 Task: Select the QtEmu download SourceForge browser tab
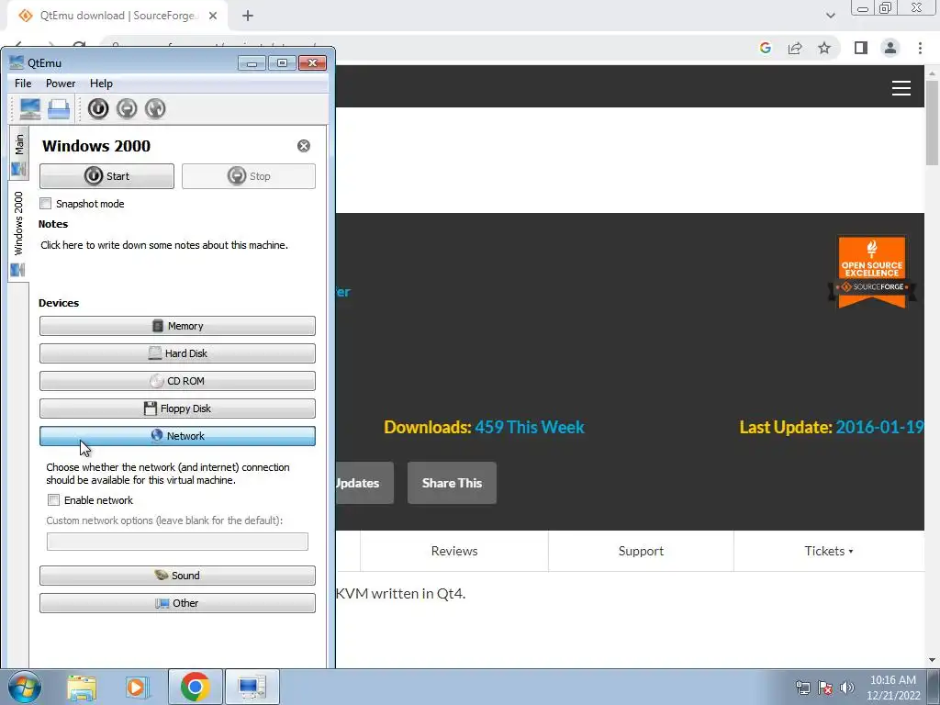pyautogui.click(x=117, y=16)
